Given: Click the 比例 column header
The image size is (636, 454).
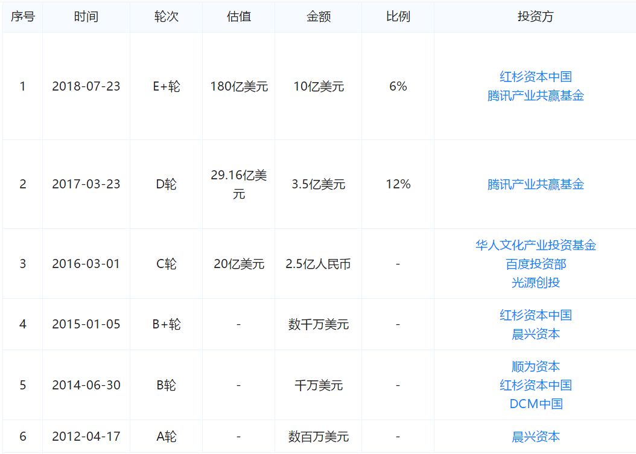Looking at the screenshot, I should coord(398,17).
